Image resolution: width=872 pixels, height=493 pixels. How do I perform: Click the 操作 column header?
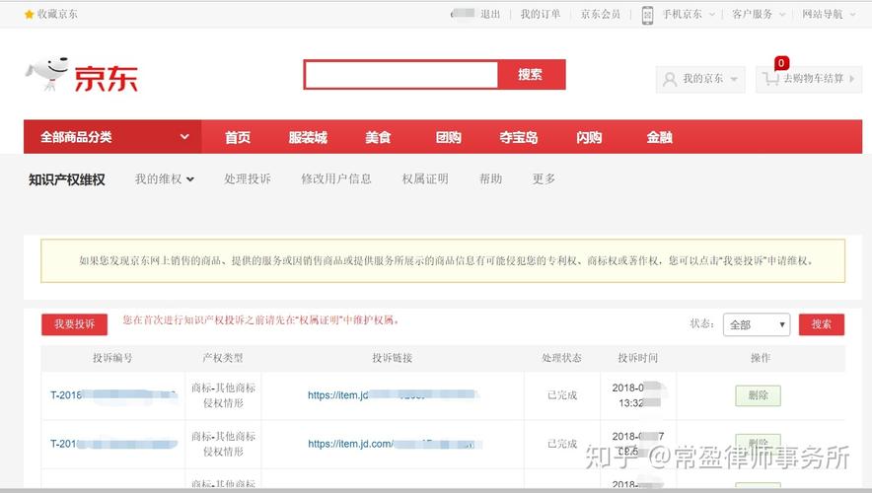click(761, 358)
